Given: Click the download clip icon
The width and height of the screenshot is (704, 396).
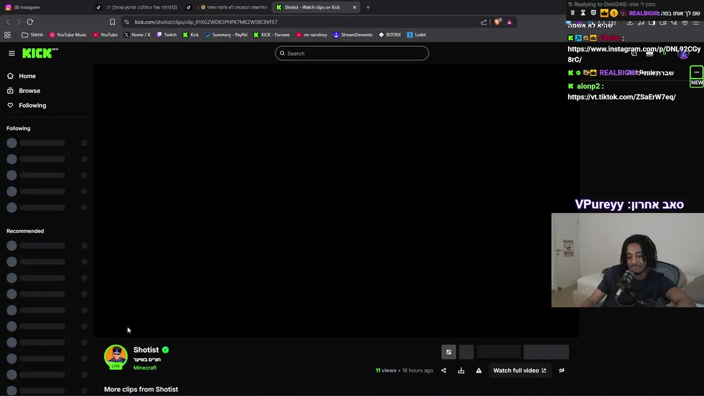Looking at the screenshot, I should [x=461, y=371].
